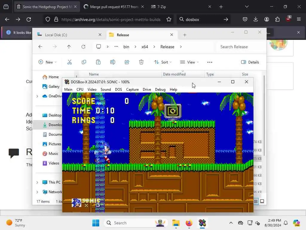Open DOSBox-X Main menu
The width and height of the screenshot is (306, 230).
[x=68, y=89]
